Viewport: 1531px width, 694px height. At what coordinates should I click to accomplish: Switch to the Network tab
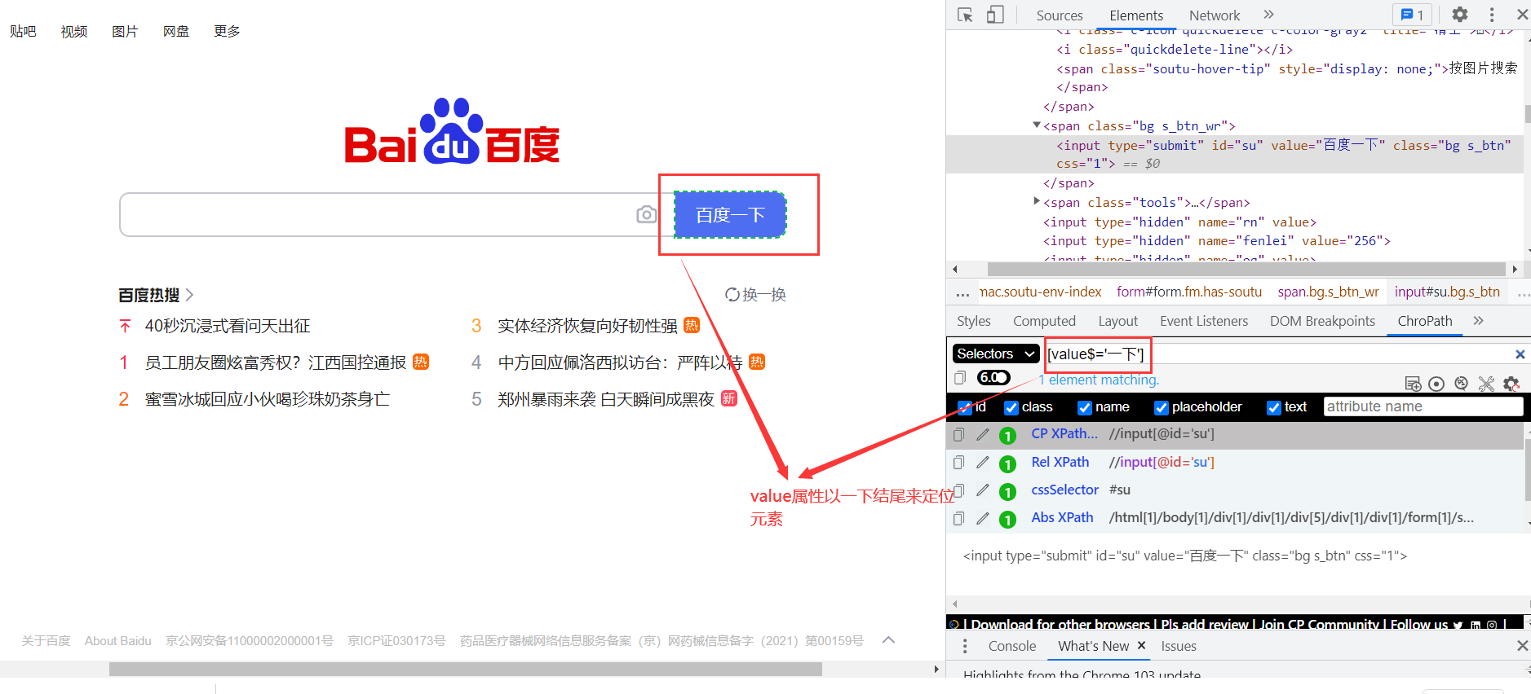point(1215,15)
